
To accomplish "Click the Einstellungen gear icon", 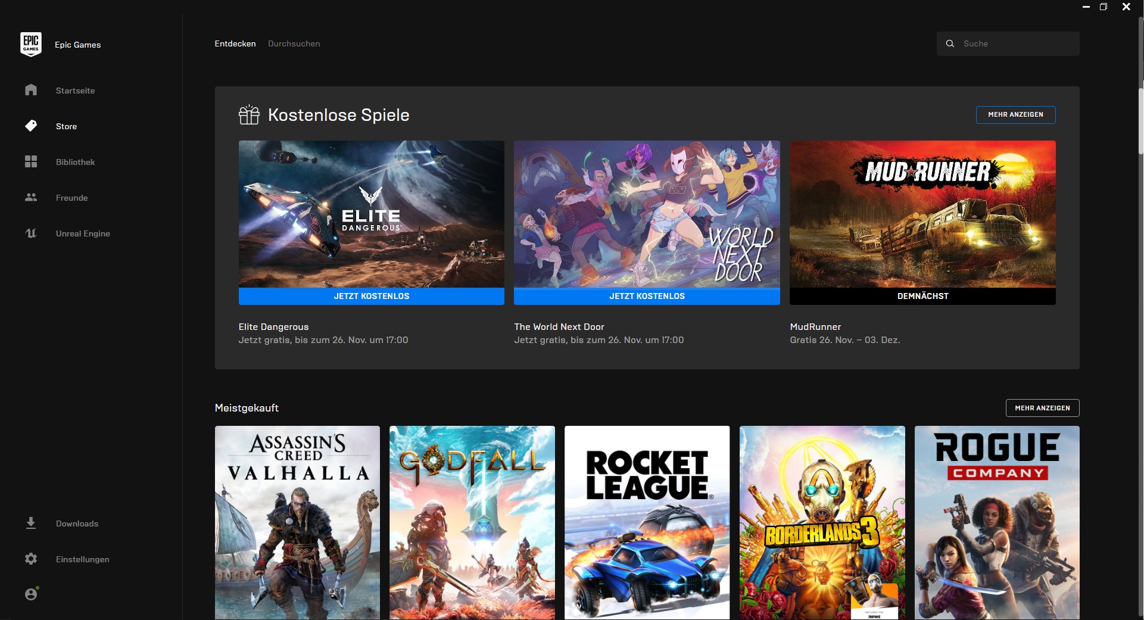I will pos(31,559).
